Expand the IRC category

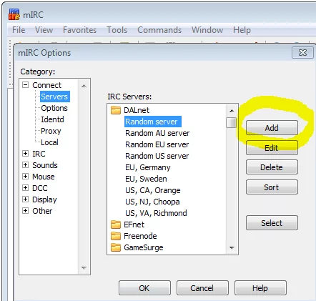pos(25,154)
